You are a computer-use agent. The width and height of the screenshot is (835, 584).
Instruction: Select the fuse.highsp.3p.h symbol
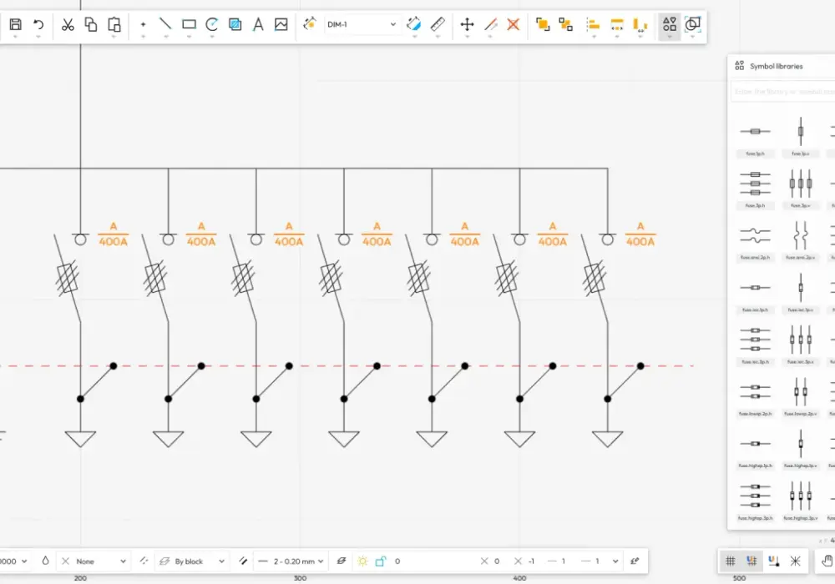pyautogui.click(x=755, y=502)
